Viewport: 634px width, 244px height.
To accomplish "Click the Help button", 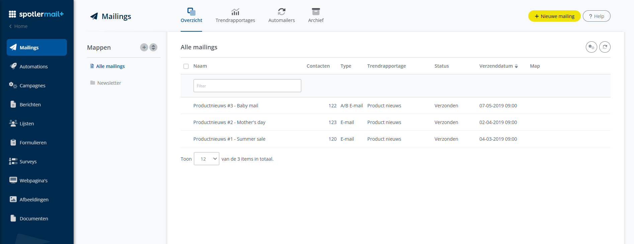I will (x=596, y=16).
